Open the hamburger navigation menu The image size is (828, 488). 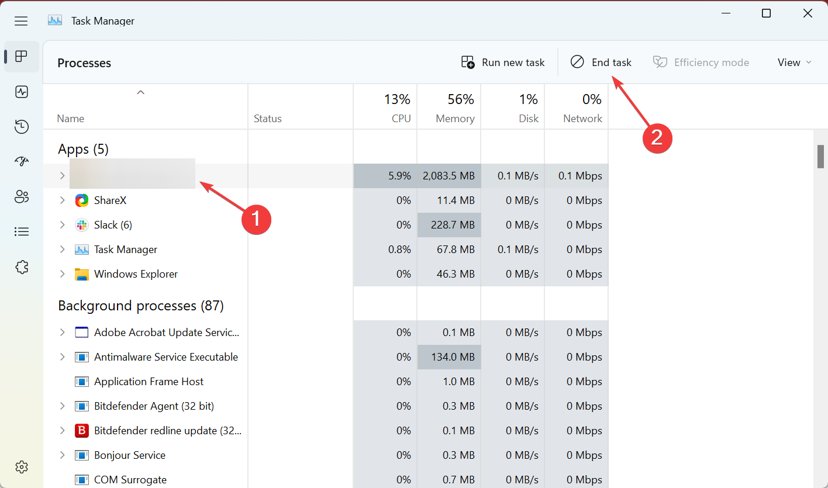pos(22,21)
